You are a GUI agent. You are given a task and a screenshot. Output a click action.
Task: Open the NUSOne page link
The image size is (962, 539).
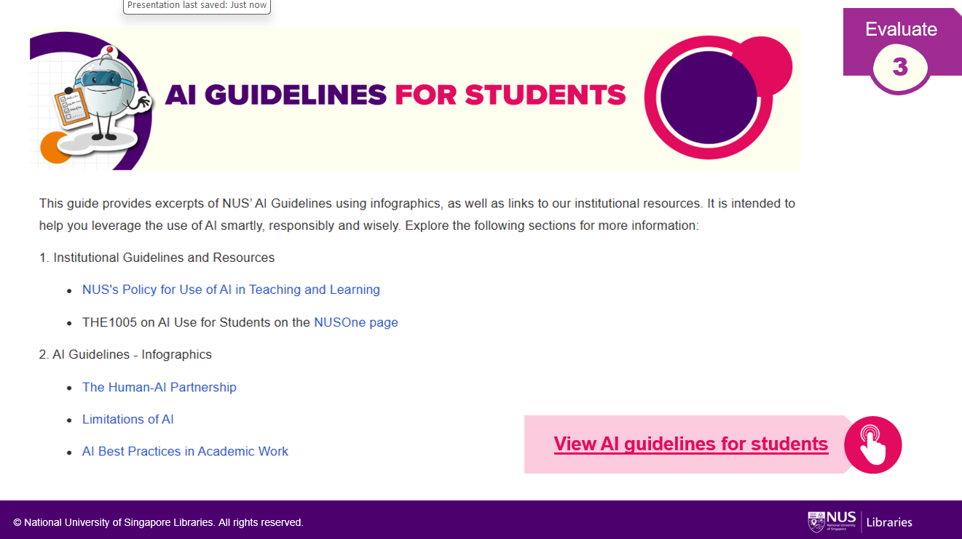point(355,322)
